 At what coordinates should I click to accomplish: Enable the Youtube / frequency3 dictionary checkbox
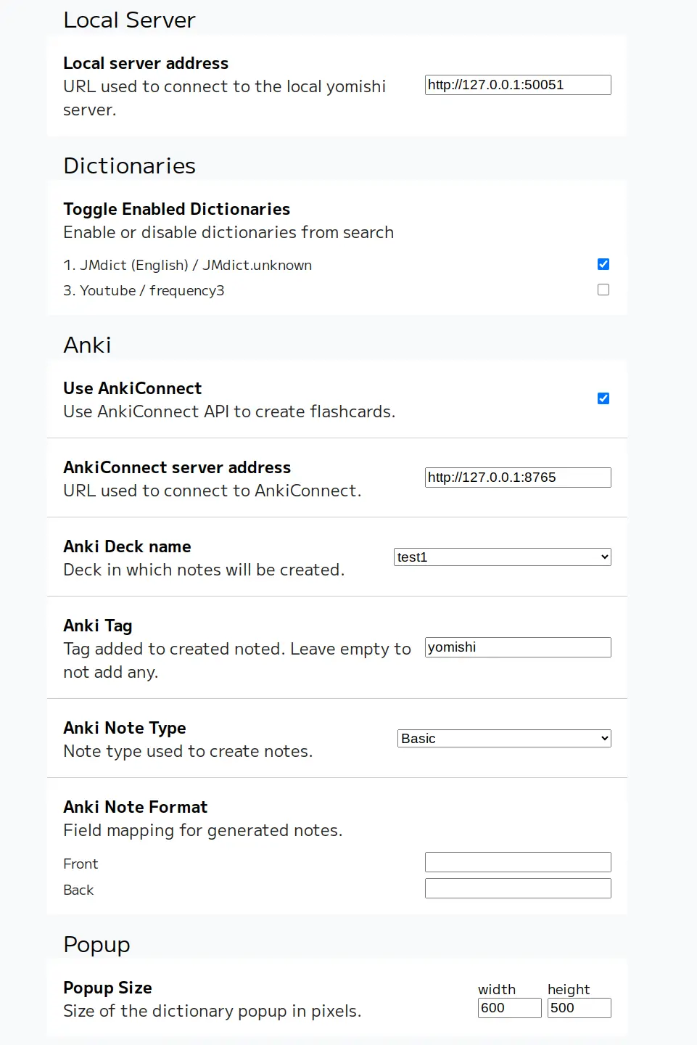pos(603,290)
